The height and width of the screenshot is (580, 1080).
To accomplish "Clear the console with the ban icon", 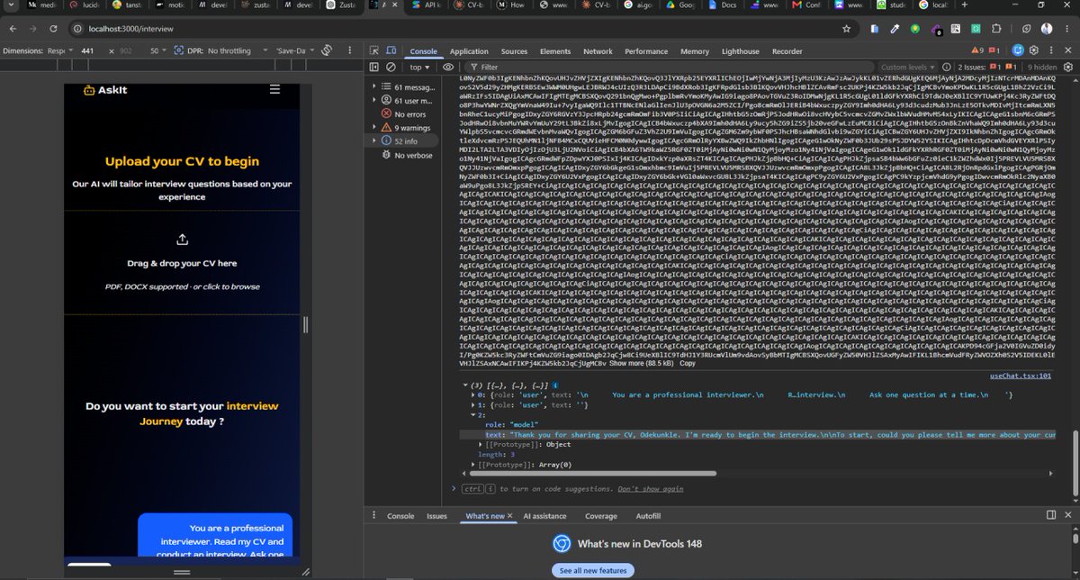I will coord(392,67).
